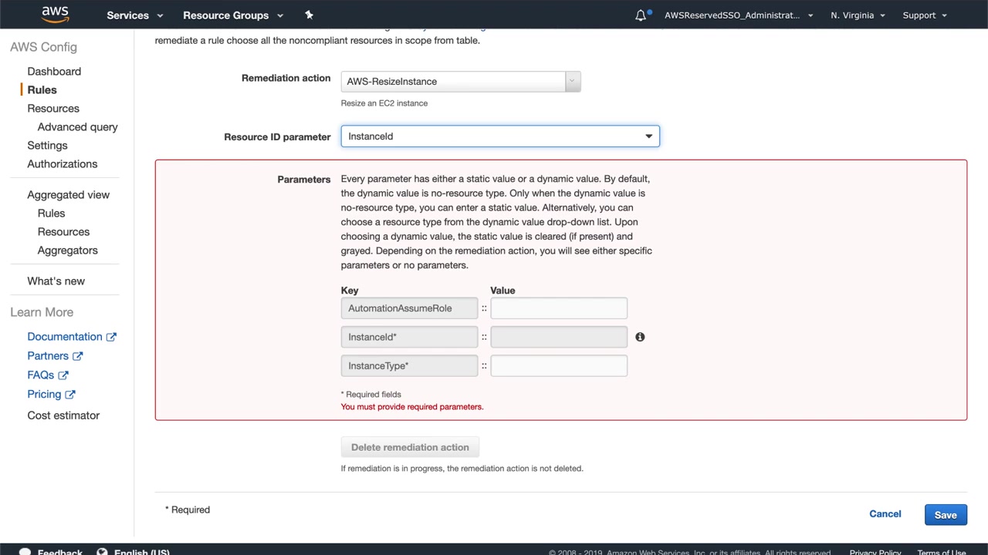This screenshot has height=555, width=988.
Task: Click Documentation external link icon
Action: tap(111, 337)
